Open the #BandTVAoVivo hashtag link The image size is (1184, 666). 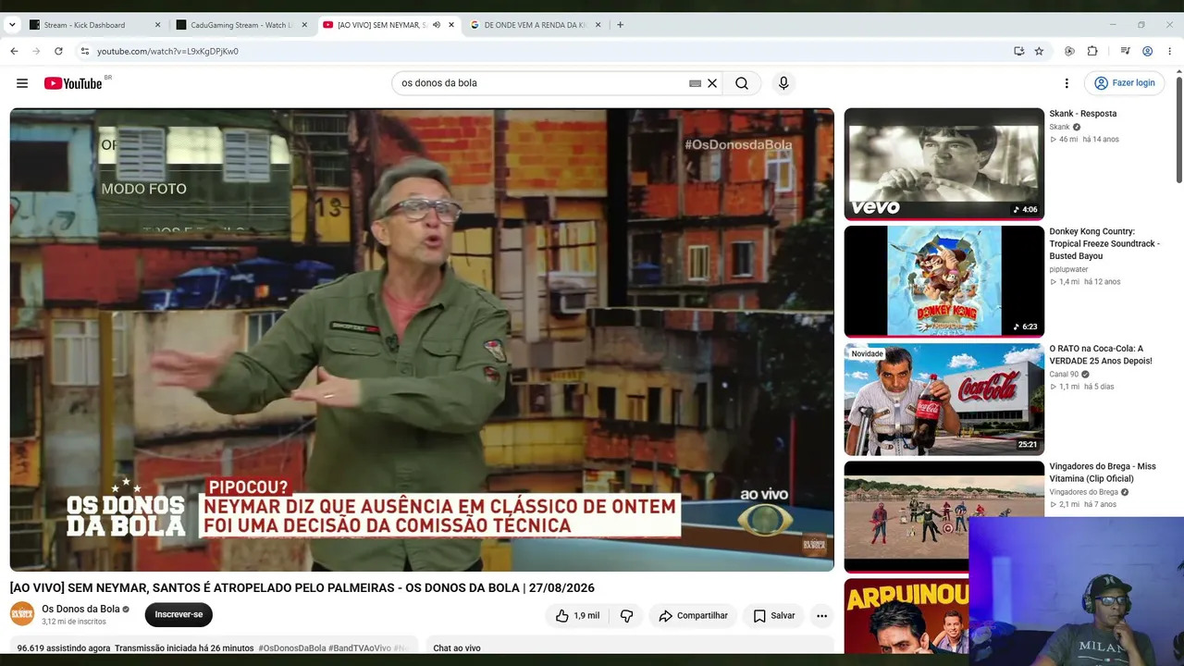pos(360,648)
